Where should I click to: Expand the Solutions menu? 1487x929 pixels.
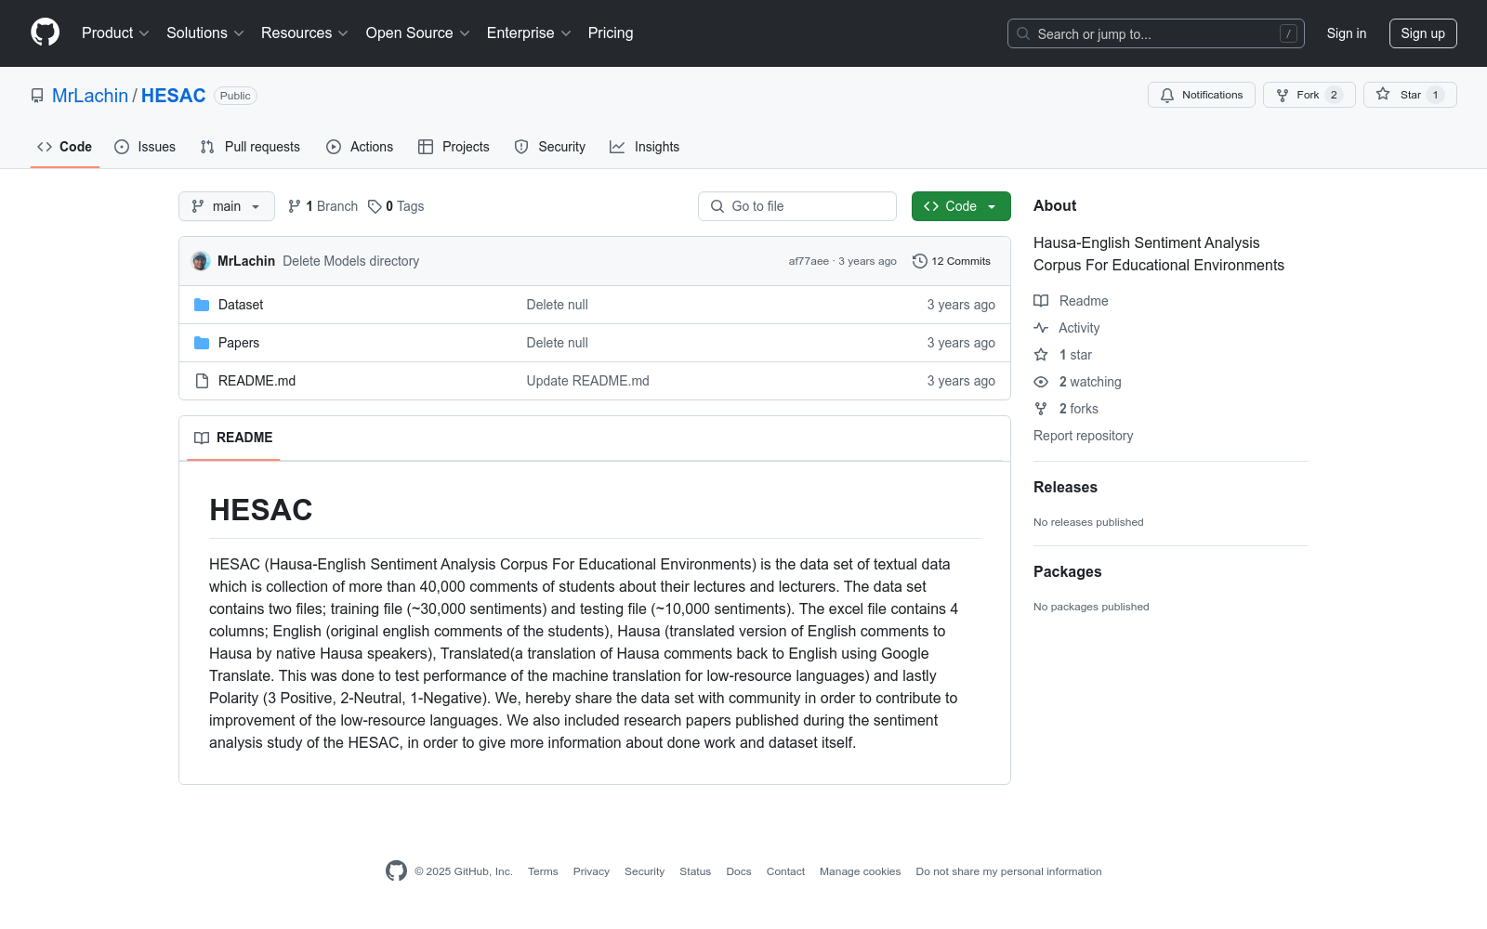(205, 33)
